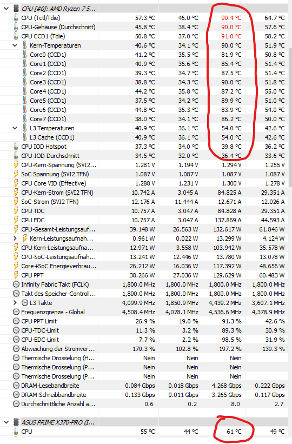
Task: Select the Durchschnittliche Anzahl a... row label
Action: click(58, 404)
